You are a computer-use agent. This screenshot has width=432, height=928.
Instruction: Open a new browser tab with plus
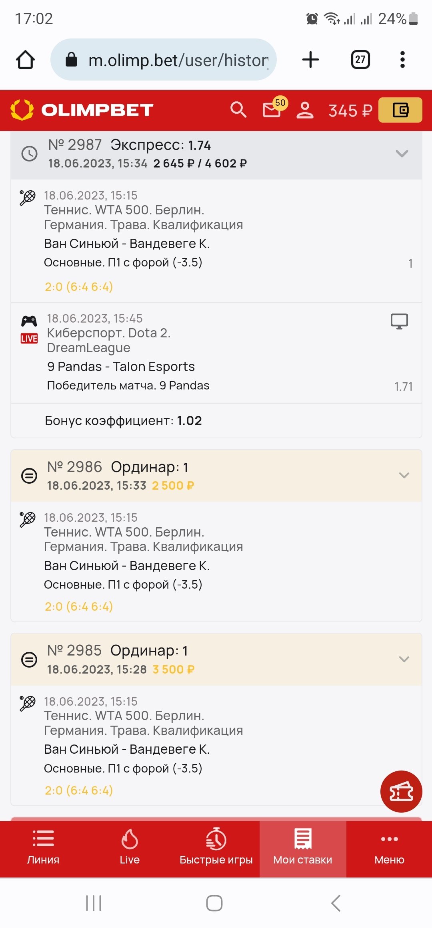click(x=310, y=60)
